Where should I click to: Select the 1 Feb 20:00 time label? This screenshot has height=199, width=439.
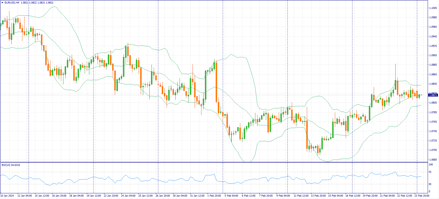[x=214, y=196]
